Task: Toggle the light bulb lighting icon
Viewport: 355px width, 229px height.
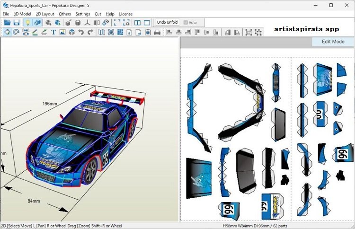Action: point(28,23)
